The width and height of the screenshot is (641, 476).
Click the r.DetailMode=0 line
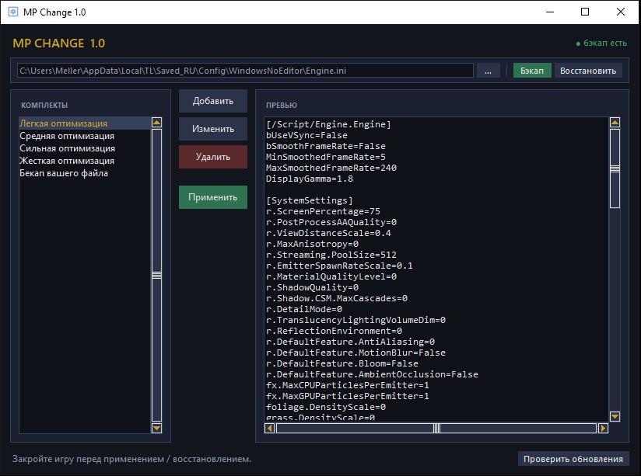pyautogui.click(x=303, y=310)
